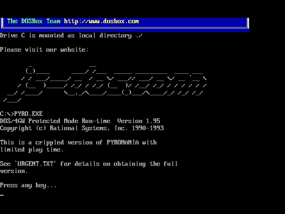The height and width of the screenshot is (214, 285).
Task: Click the empty blue area of banner
Action: click(192, 21)
